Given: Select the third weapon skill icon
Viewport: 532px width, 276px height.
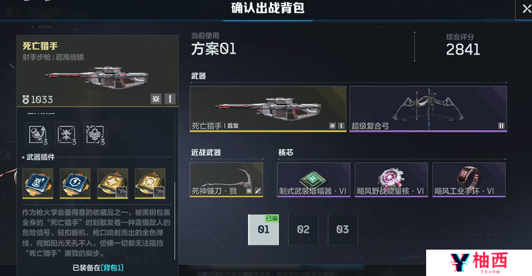Looking at the screenshot, I should 95,134.
